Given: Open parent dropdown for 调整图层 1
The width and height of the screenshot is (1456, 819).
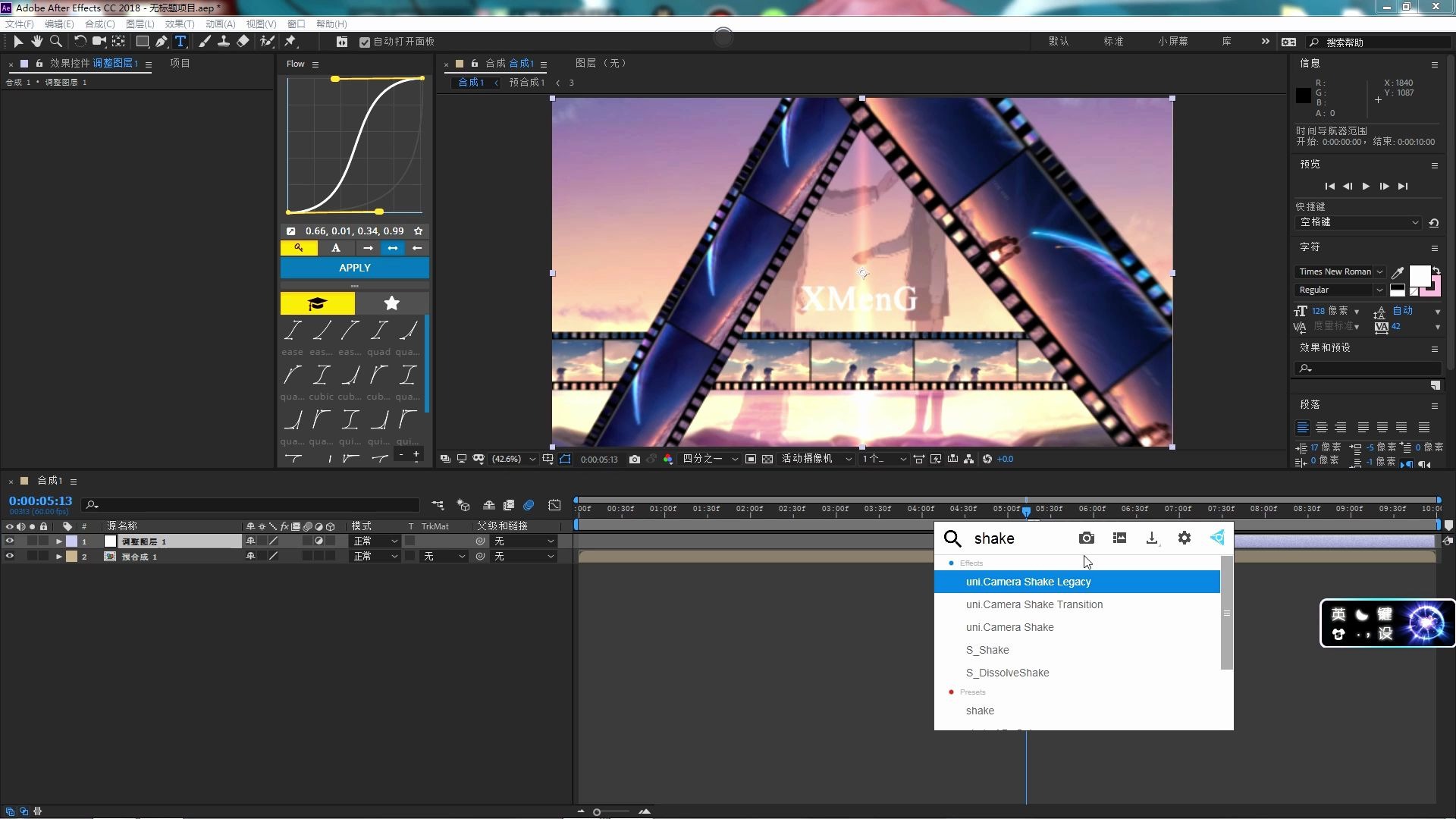Looking at the screenshot, I should click(524, 541).
